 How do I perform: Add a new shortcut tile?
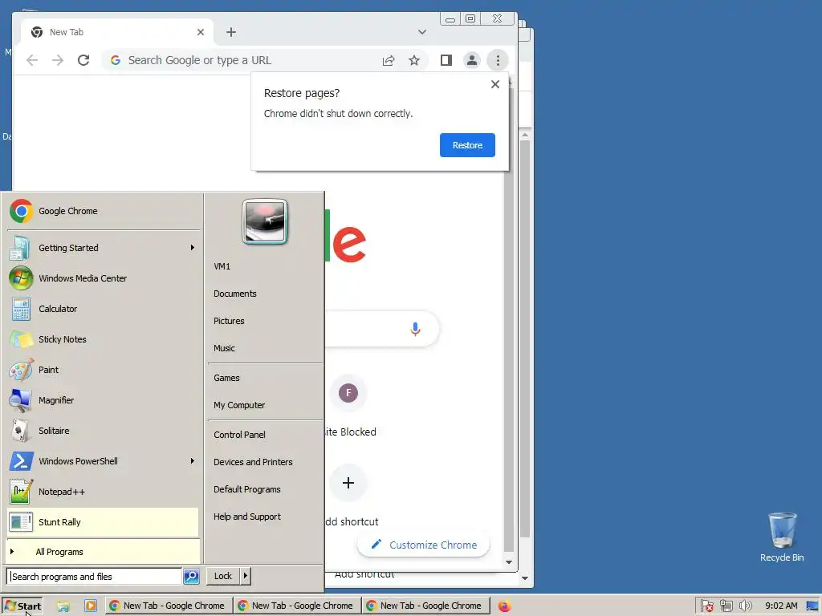(x=349, y=496)
